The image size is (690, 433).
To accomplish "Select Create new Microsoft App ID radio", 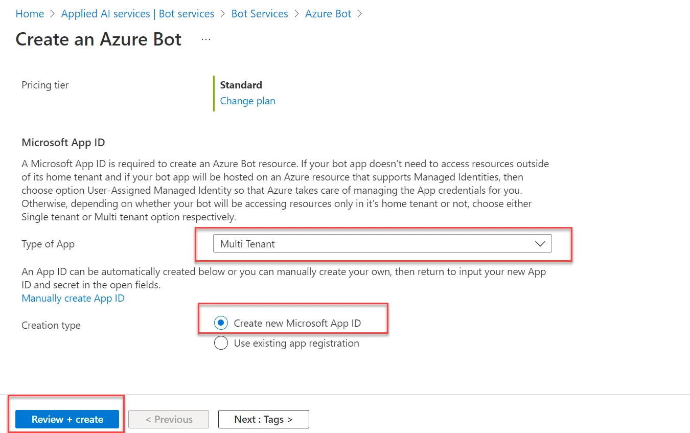I will point(221,323).
